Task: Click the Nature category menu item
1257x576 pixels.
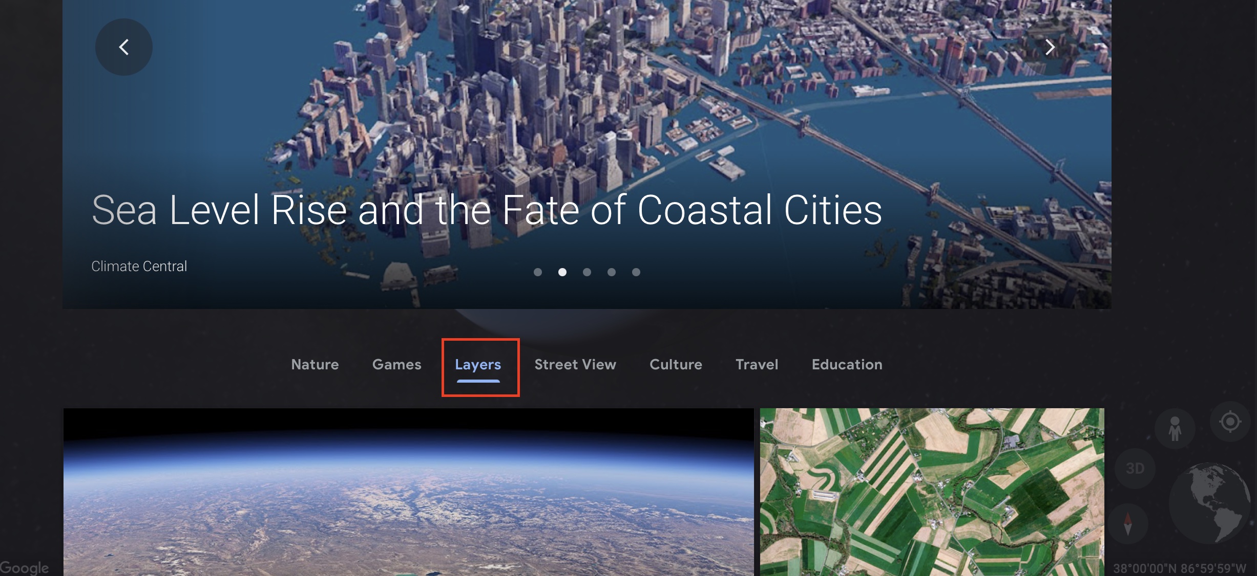Action: (315, 365)
